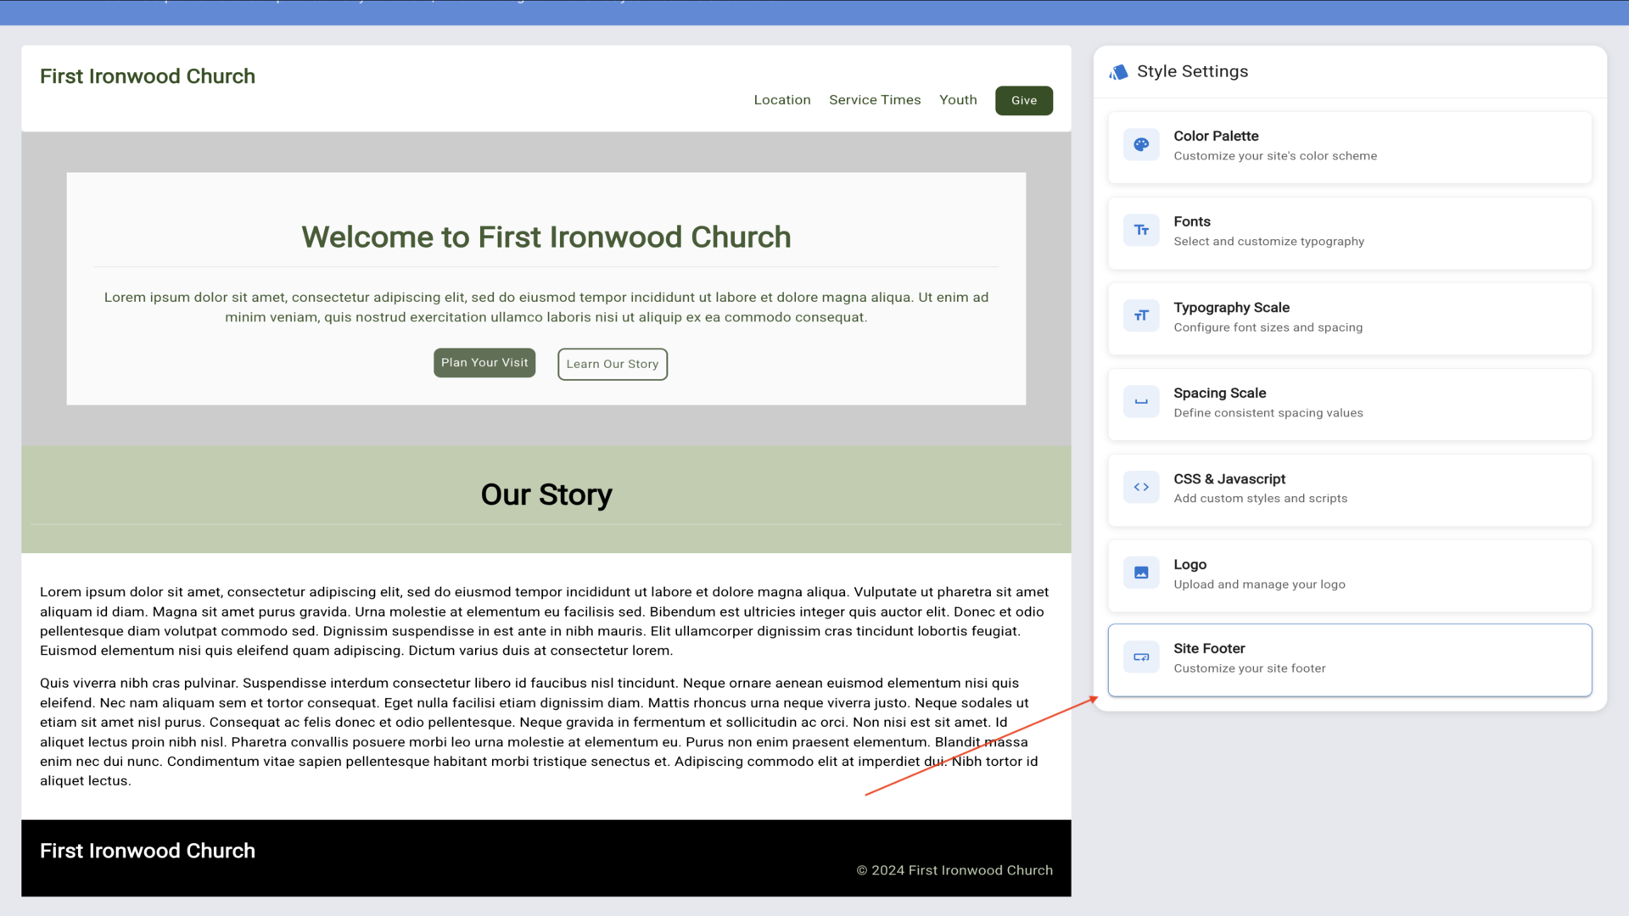Open the Location nav link
The image size is (1629, 916).
(781, 100)
